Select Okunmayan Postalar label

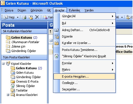coord(25,42)
